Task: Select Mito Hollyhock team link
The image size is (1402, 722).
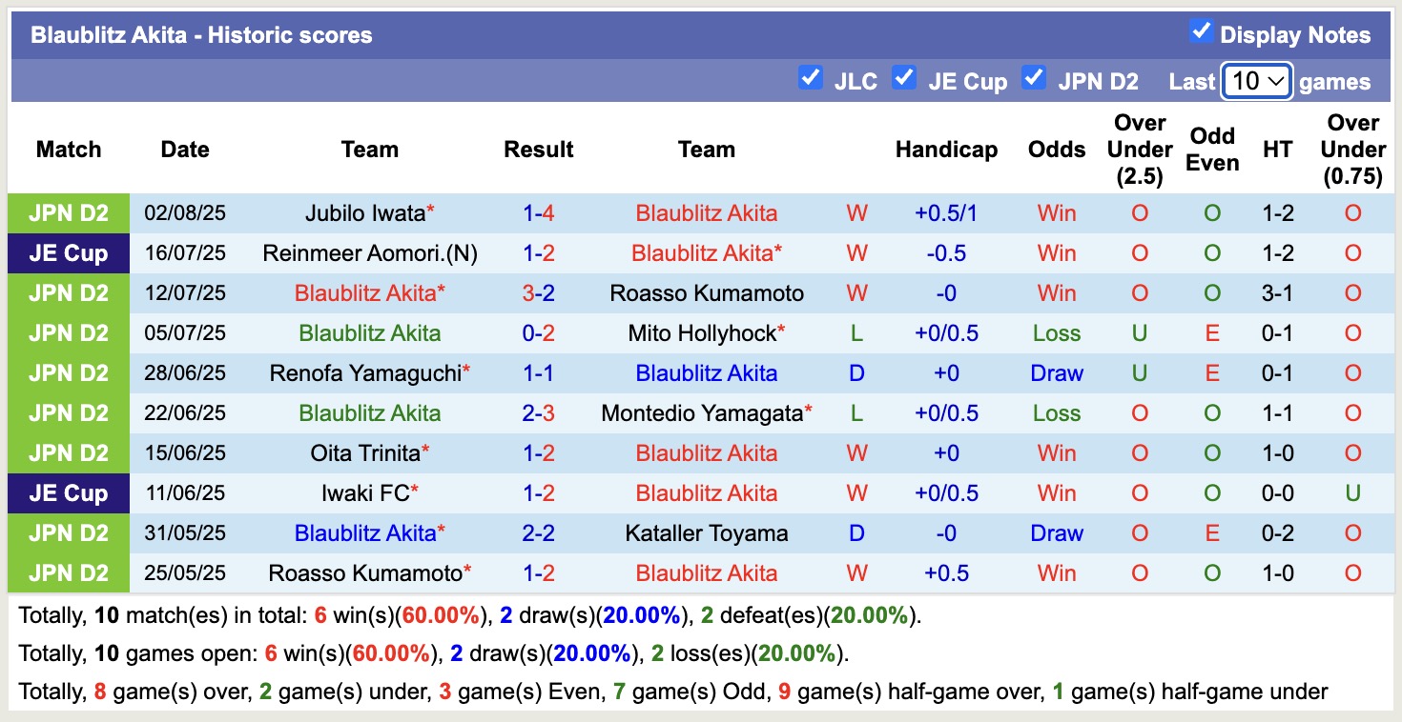Action: [702, 333]
